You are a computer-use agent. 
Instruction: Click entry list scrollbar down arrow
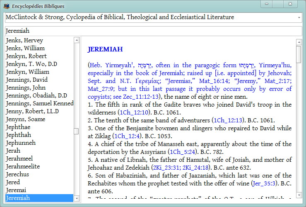(x=77, y=198)
